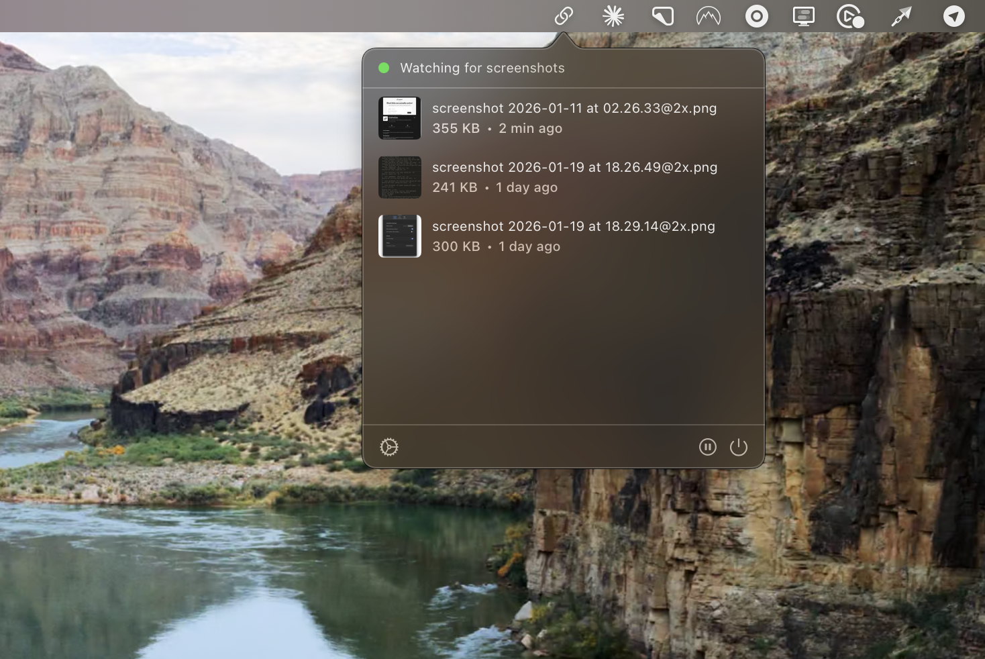Click filename screenshot 2026-01-19 at 18.26.49@2x.png
Image resolution: width=985 pixels, height=659 pixels.
coord(575,167)
